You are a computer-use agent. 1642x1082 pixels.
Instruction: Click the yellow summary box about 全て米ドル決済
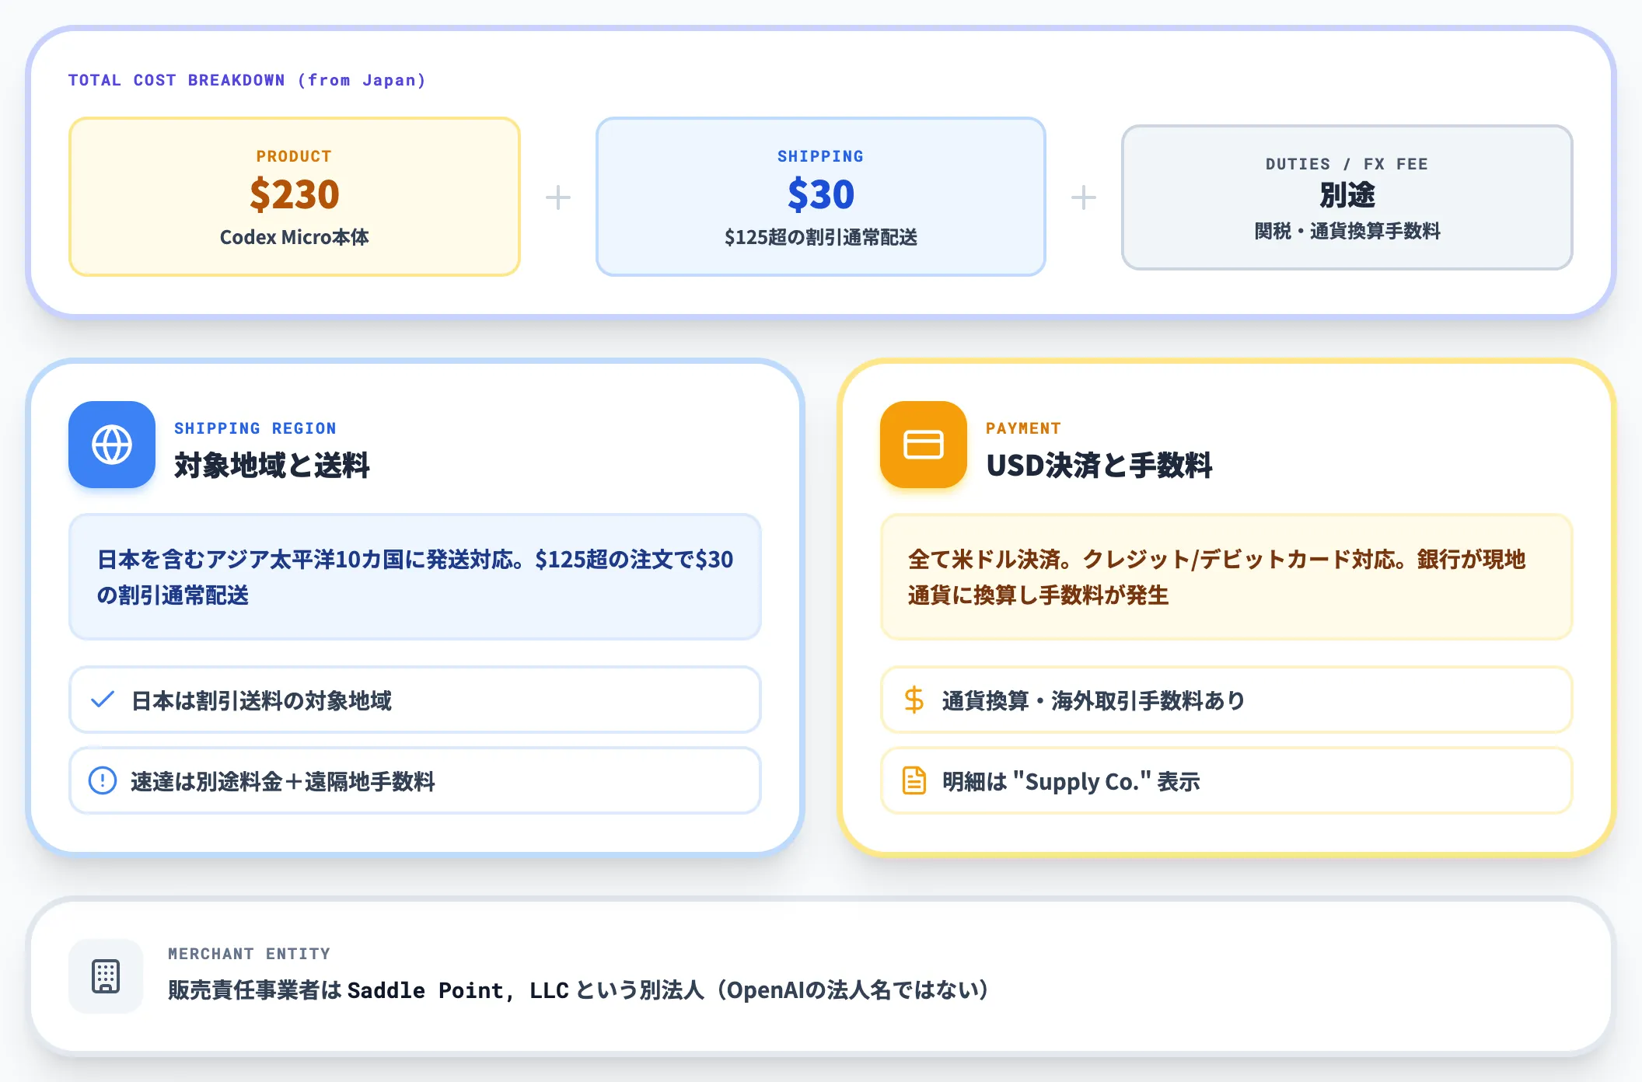pos(1227,577)
